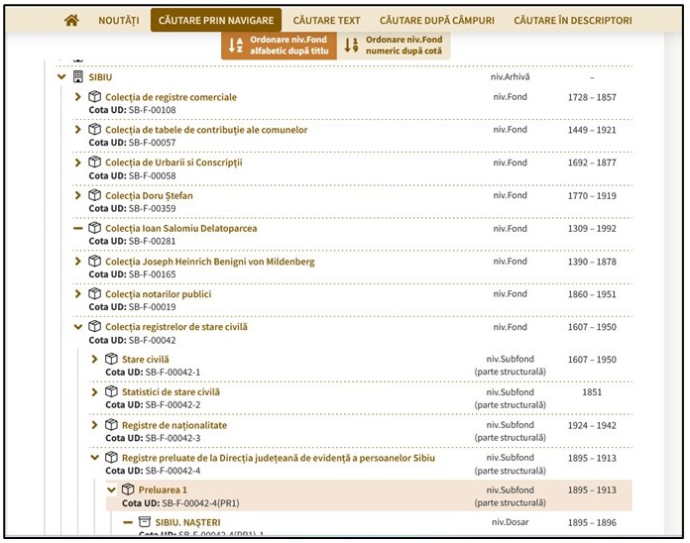Click dash marker of SIBIU. NAȘTERI
690x543 pixels.
click(128, 522)
